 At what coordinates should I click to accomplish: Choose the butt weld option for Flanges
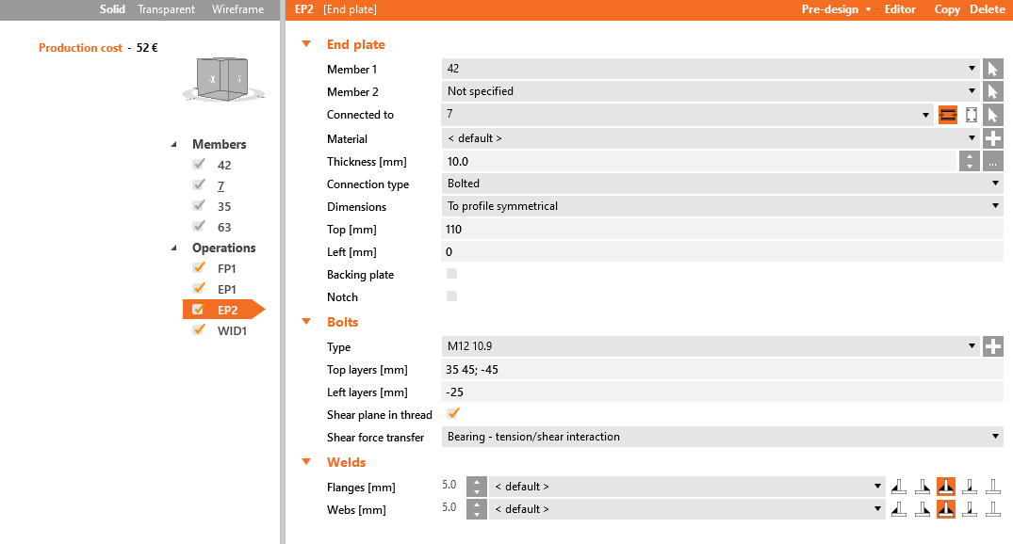(x=970, y=487)
